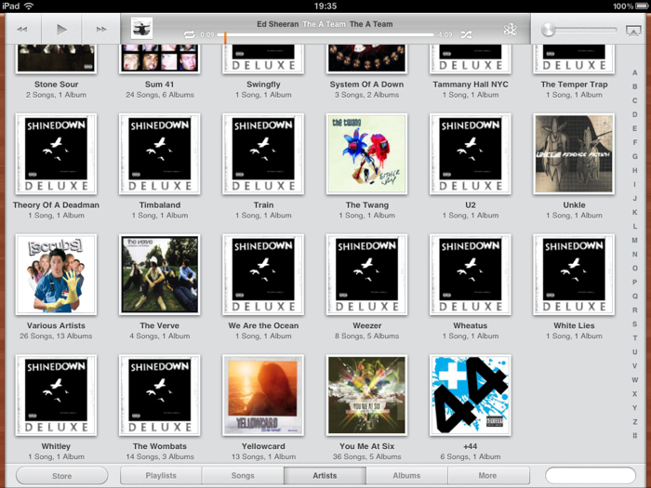Image resolution: width=651 pixels, height=488 pixels.
Task: Open U2 artist artwork
Action: tap(471, 154)
